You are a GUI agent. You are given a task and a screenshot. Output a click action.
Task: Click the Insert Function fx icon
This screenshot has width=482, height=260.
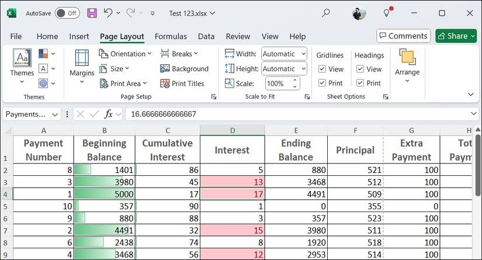click(108, 114)
